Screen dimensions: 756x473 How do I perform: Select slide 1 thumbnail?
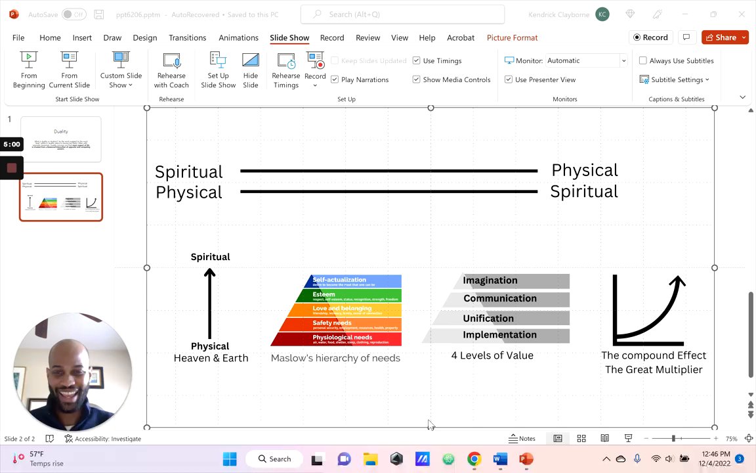(x=61, y=139)
